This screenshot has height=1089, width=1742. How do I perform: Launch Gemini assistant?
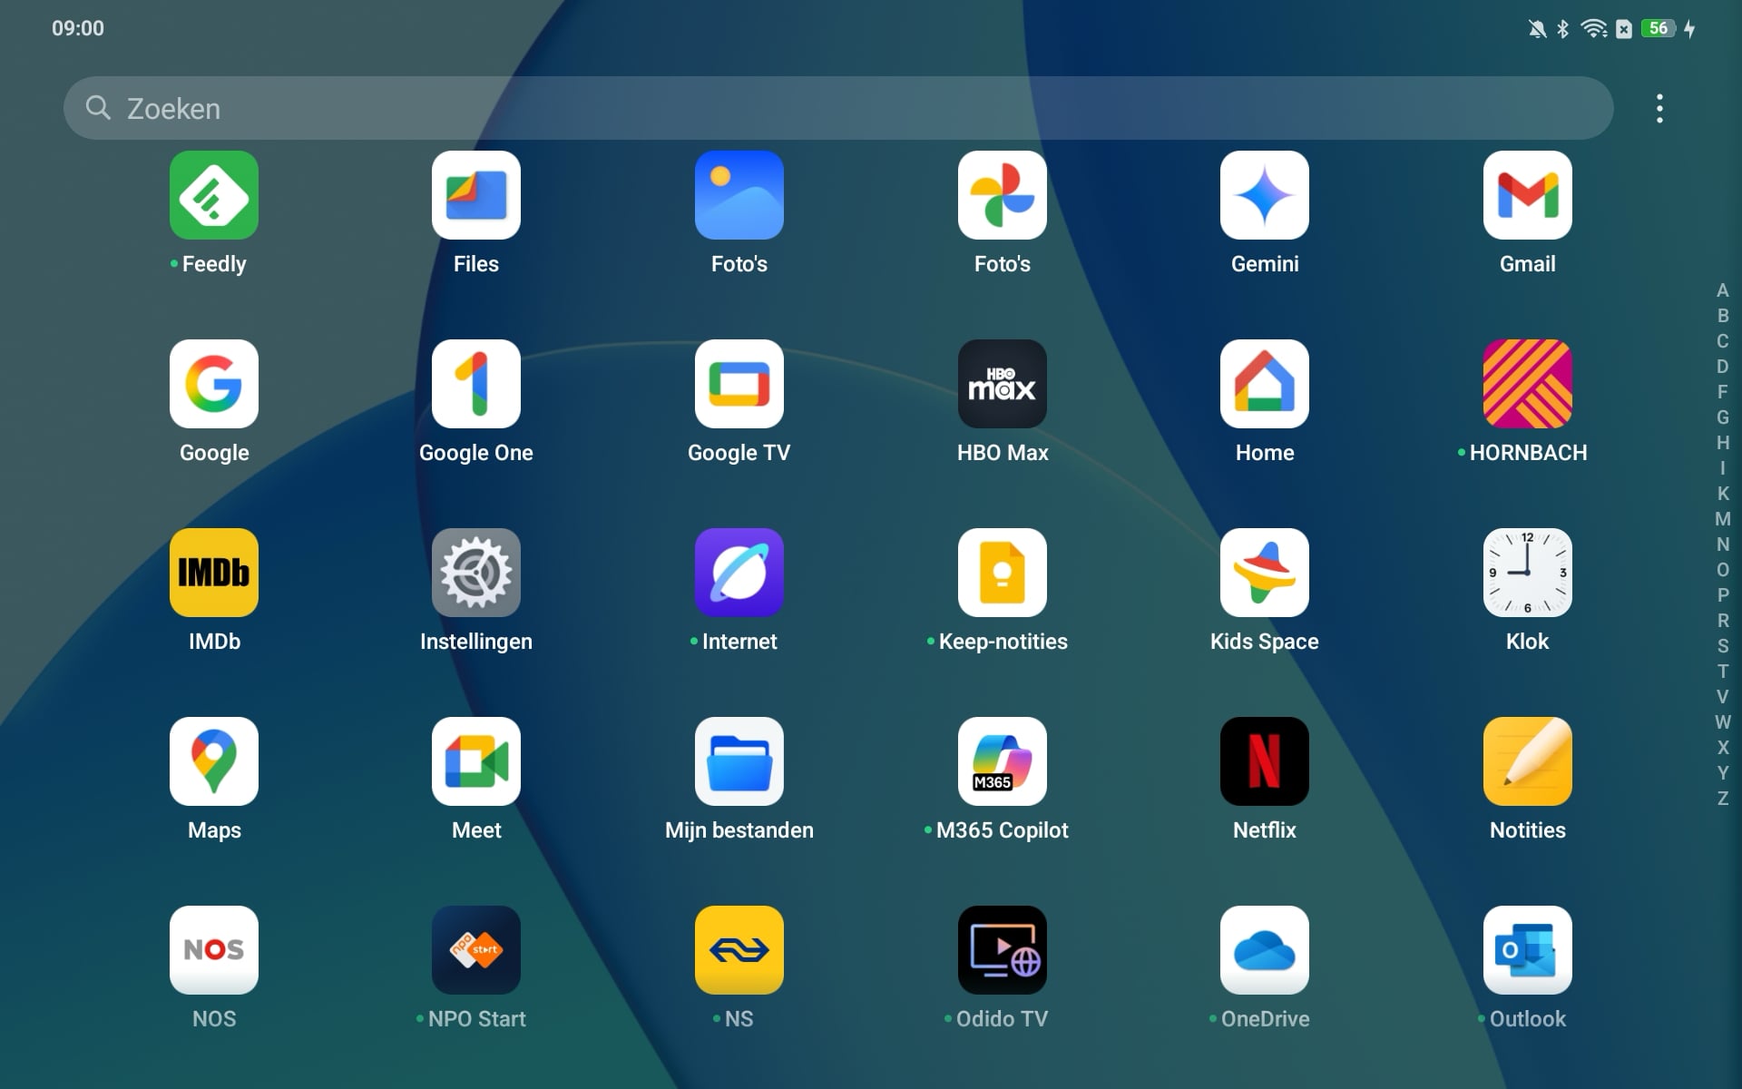click(x=1265, y=195)
